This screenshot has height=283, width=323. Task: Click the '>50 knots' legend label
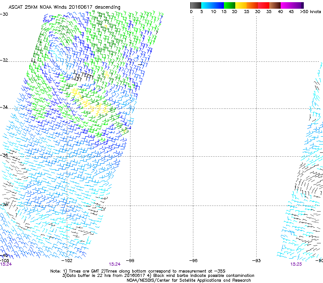click(310, 12)
